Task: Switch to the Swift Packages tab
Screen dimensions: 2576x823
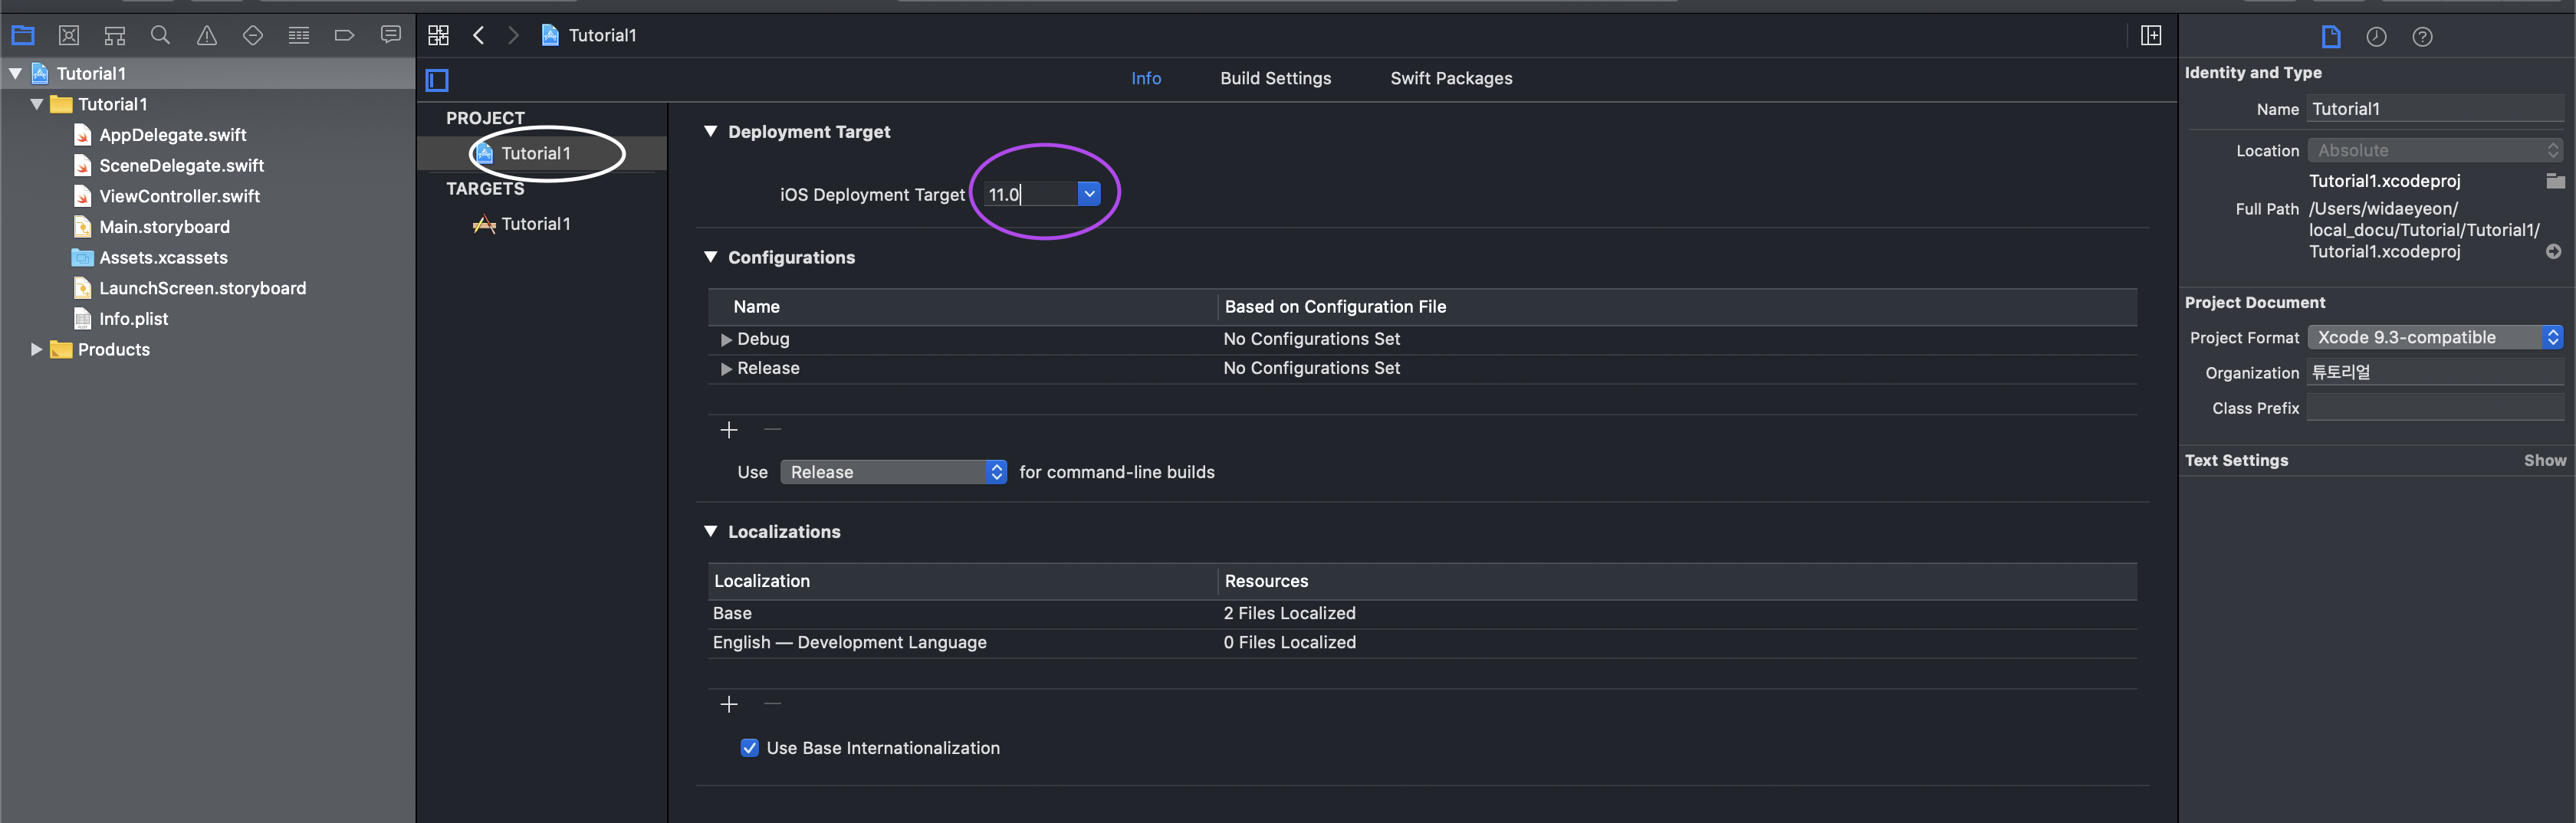Action: (1451, 79)
